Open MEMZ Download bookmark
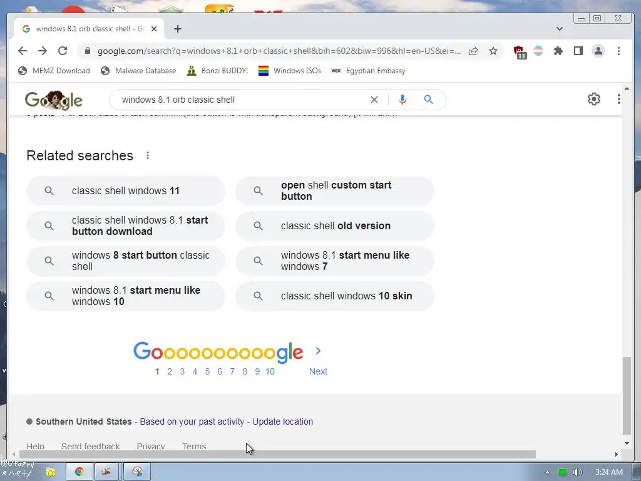Viewport: 641px width, 481px height. coord(54,71)
